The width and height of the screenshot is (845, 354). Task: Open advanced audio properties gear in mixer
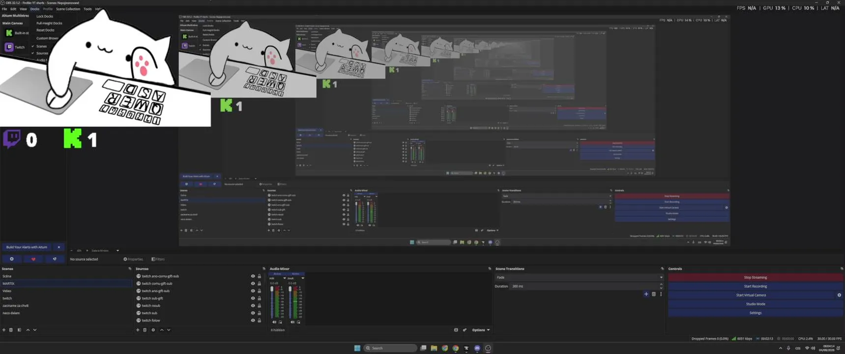tap(465, 330)
